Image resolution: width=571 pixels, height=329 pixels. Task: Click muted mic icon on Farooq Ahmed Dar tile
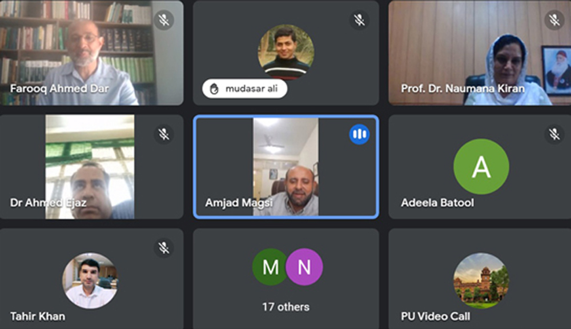point(164,20)
